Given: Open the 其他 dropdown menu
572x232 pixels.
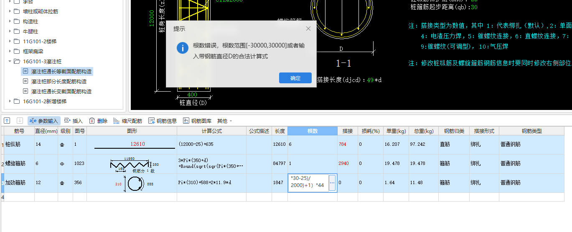Looking at the screenshot, I should click(224, 121).
